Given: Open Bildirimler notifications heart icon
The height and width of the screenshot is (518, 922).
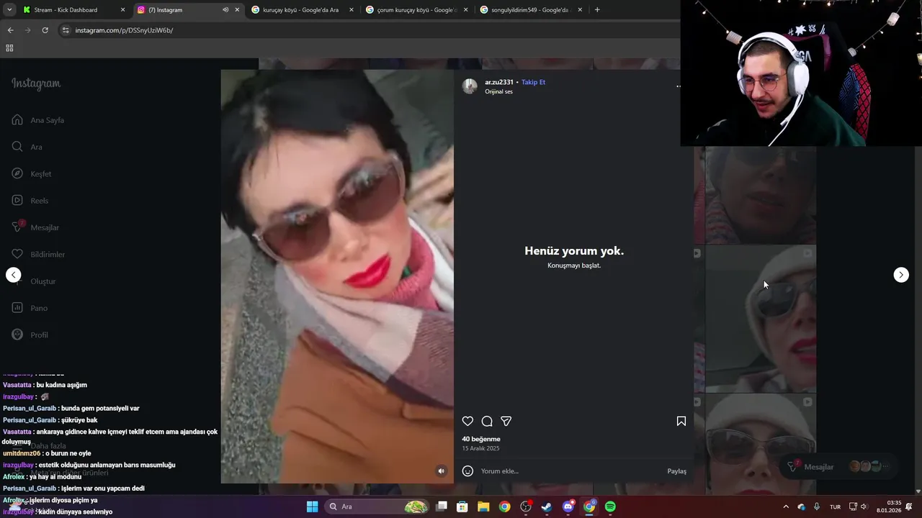Looking at the screenshot, I should tap(17, 254).
